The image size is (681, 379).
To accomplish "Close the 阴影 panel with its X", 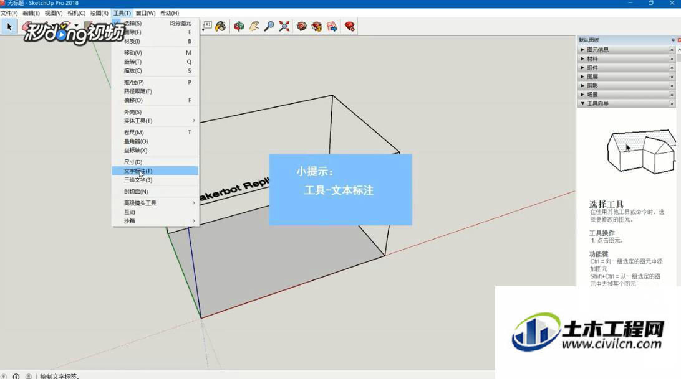I will click(672, 85).
